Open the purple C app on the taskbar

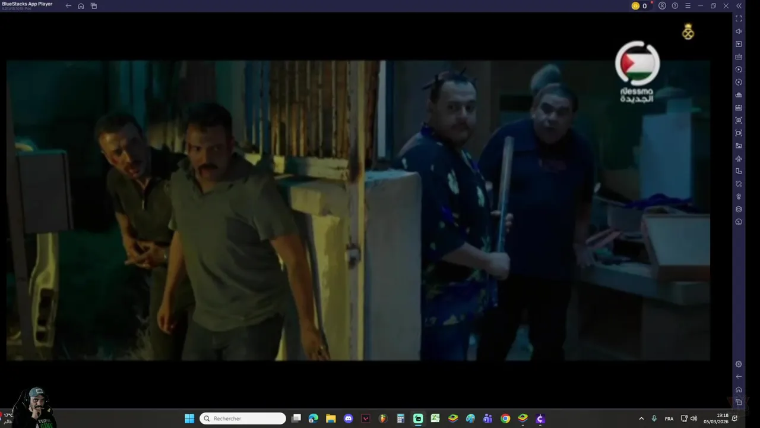pyautogui.click(x=540, y=418)
